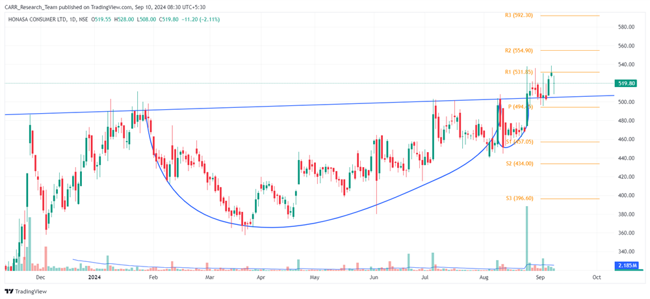Image resolution: width=650 pixels, height=299 pixels.
Task: Click the 560.00 price axis label
Action: click(x=627, y=46)
